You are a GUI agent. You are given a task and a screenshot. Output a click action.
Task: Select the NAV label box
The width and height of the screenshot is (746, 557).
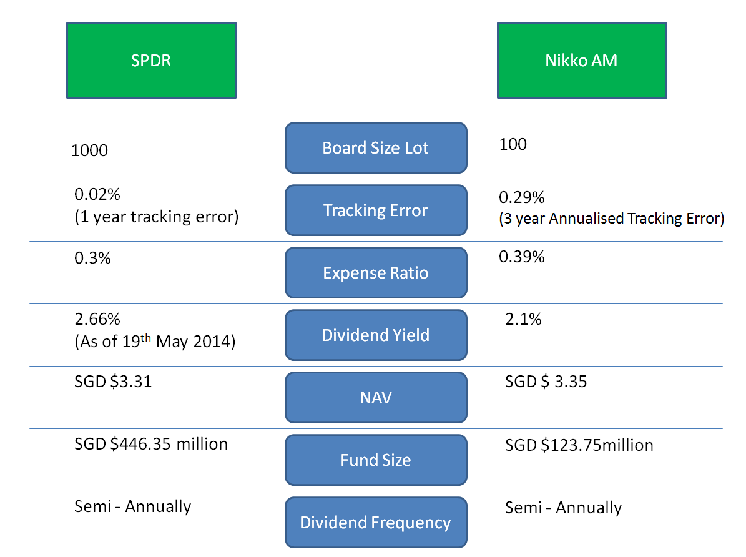[x=376, y=398]
